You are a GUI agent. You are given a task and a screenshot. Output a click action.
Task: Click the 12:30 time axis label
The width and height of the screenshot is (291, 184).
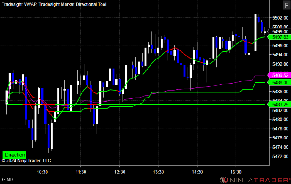(120, 172)
